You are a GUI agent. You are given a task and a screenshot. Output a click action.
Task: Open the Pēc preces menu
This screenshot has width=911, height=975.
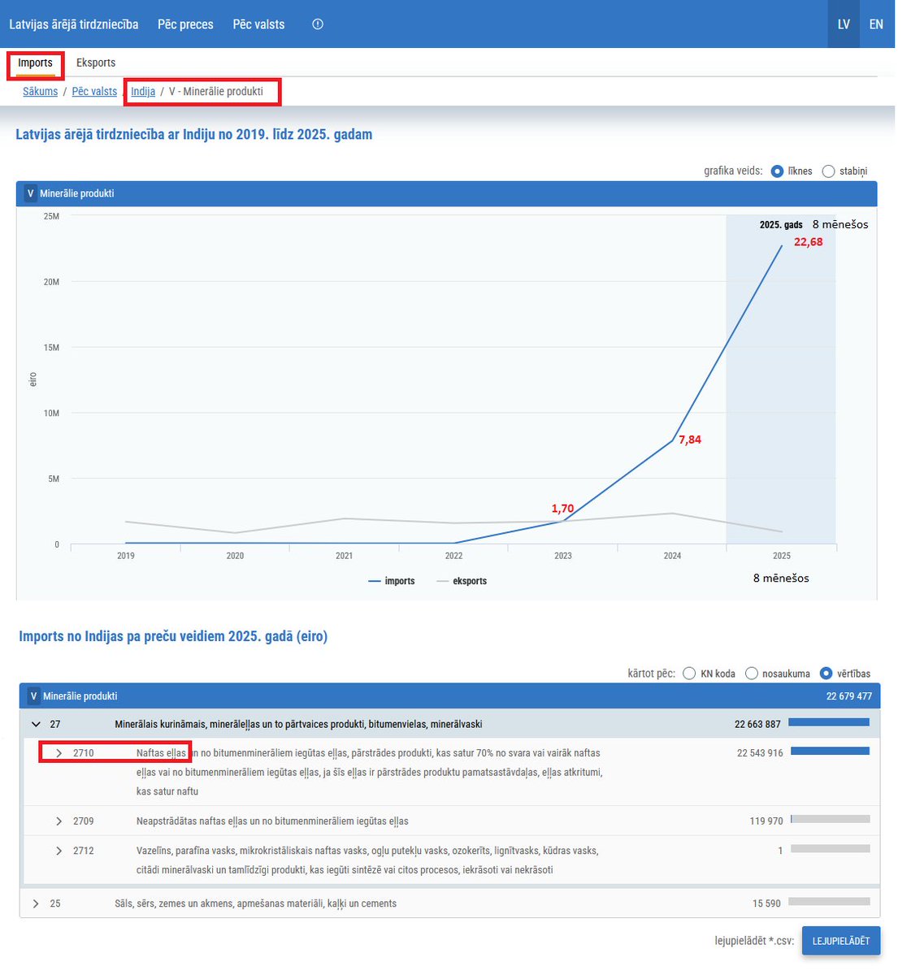(185, 24)
